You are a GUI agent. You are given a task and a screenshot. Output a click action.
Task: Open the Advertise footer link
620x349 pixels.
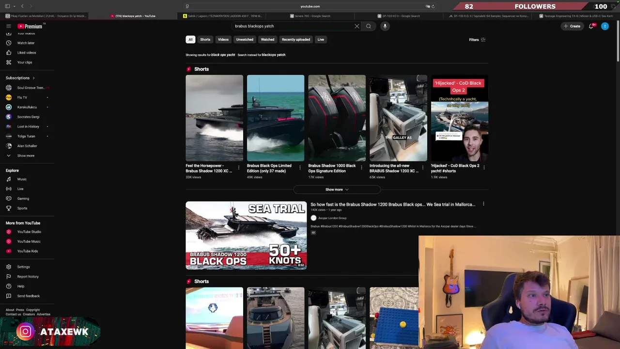tap(44, 314)
